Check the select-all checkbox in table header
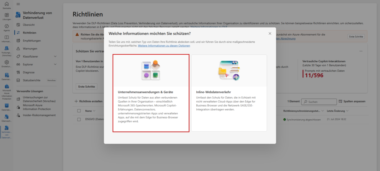Viewport: 380px width, 171px height. (79, 111)
